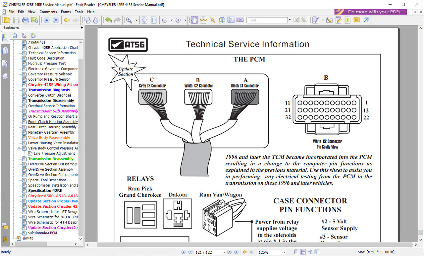Click the Fit Page toolbar icon
This screenshot has width=424, height=256.
click(144, 20)
